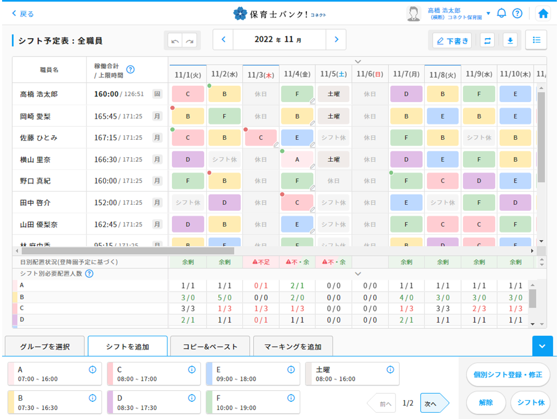Collapse the bottom panel with blue chevron

pos(542,346)
